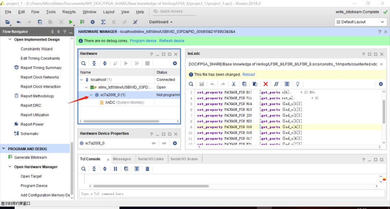Click the red Delete icon in the editor toolbar
Viewport: 390px width, 209px height.
(266, 83)
